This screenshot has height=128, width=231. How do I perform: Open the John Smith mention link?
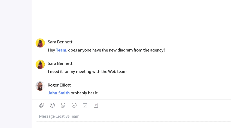[x=59, y=93]
